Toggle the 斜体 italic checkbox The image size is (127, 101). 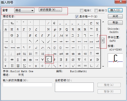(x=96, y=10)
